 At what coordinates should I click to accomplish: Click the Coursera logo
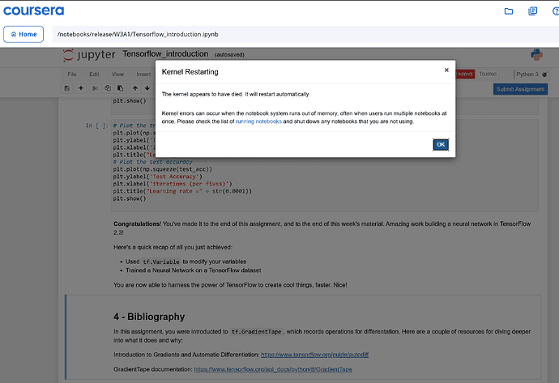[33, 11]
